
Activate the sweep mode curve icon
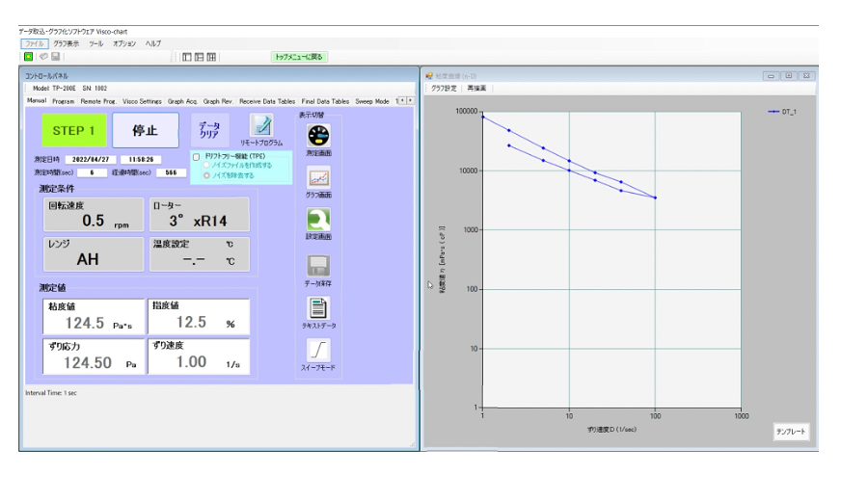(318, 350)
